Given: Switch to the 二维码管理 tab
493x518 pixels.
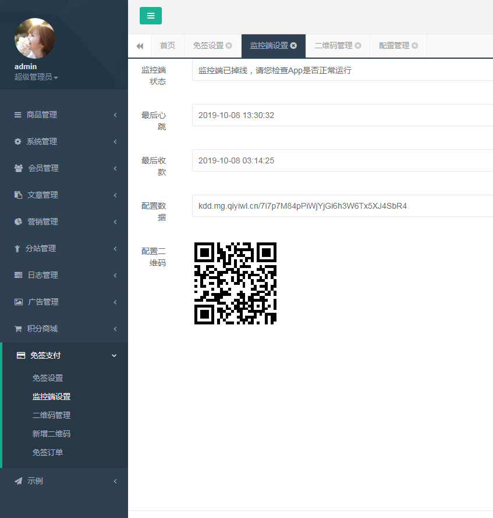Looking at the screenshot, I should (334, 45).
